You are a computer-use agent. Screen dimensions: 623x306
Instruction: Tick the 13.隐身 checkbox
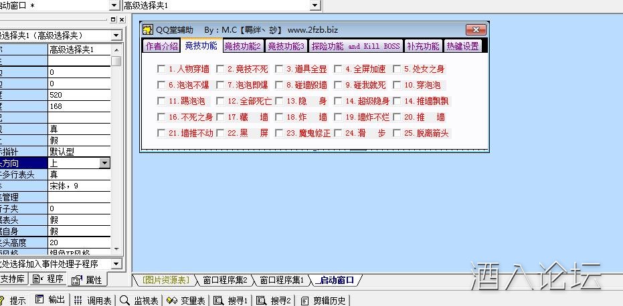279,101
